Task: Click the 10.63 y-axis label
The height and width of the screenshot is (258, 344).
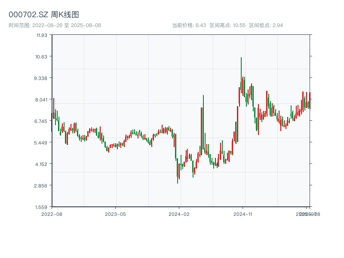Action: tap(41, 56)
